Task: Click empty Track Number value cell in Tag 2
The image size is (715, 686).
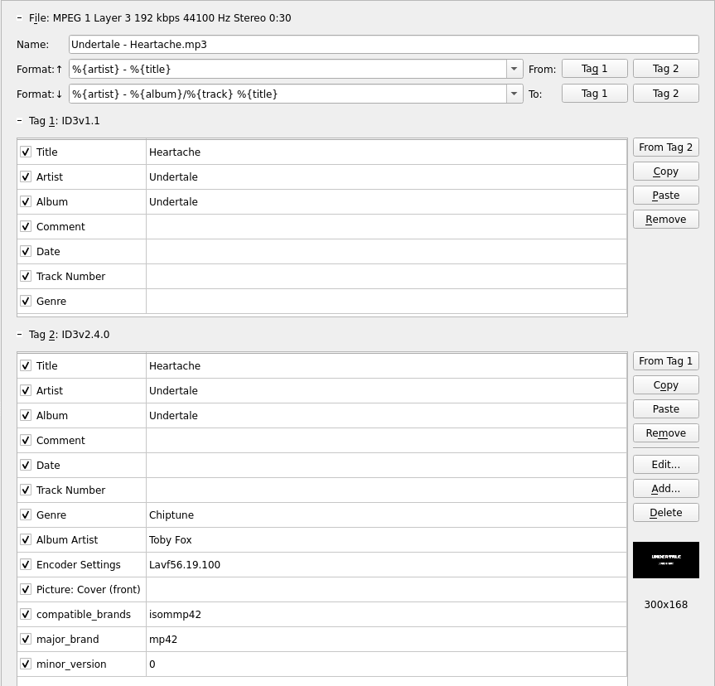Action: tap(386, 490)
